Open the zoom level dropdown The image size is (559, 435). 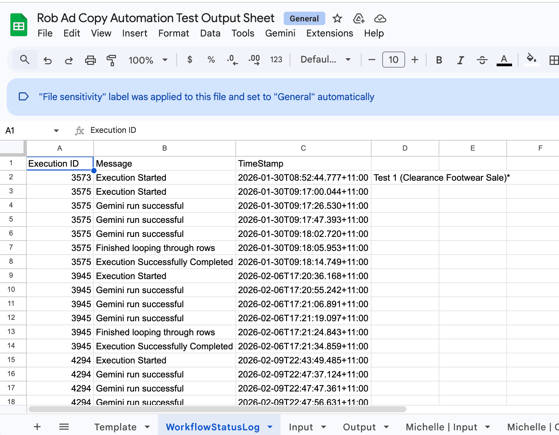(148, 60)
